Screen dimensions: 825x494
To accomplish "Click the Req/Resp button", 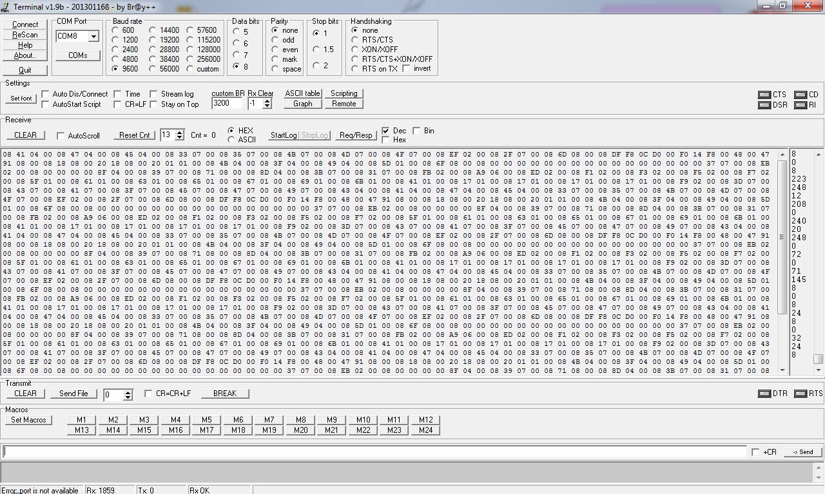I will (356, 135).
